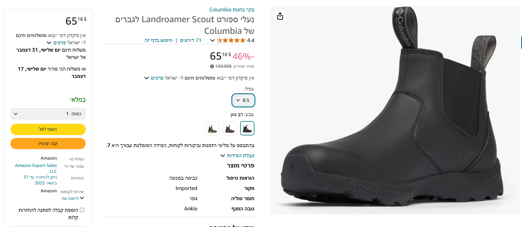This screenshot has height=227, width=522.
Task: Add the boots to cart
Action: click(48, 129)
